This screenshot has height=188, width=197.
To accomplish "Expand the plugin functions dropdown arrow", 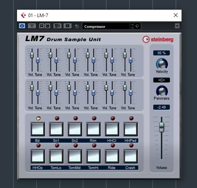I will pos(177,26).
